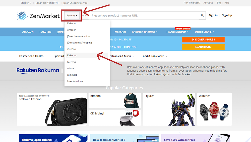Expand Electronics & Music category
Image resolution: width=251 pixels, height=142 pixels.
122,56
